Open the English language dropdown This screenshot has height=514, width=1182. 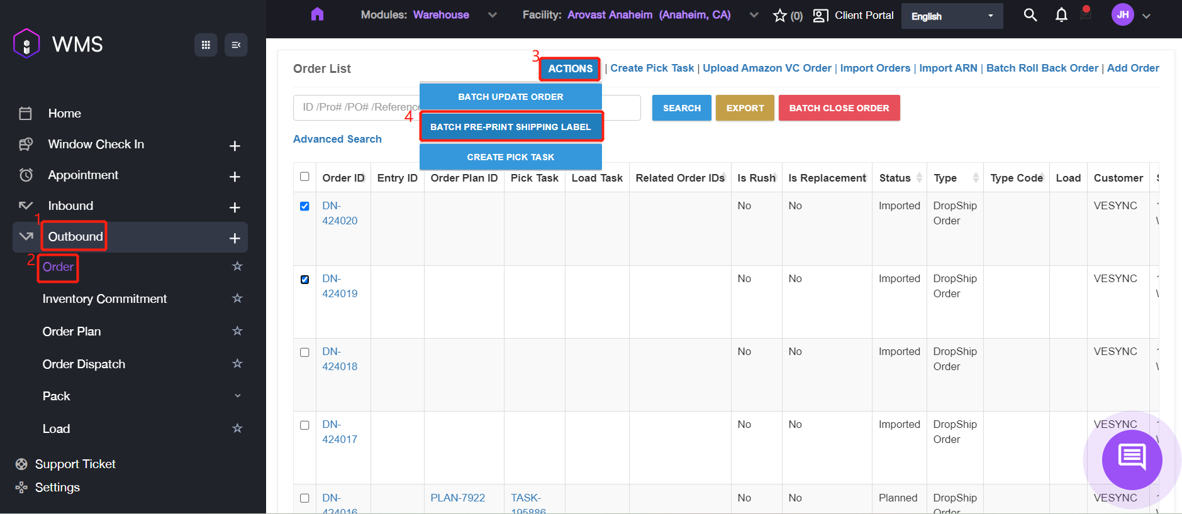point(952,16)
